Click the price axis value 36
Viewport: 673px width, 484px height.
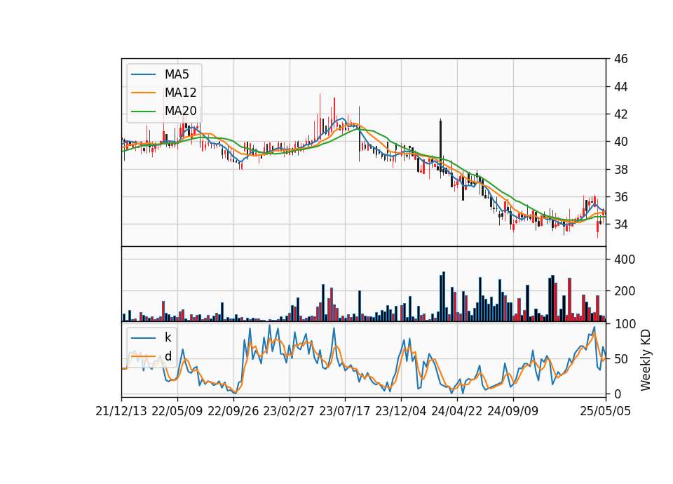(620, 197)
